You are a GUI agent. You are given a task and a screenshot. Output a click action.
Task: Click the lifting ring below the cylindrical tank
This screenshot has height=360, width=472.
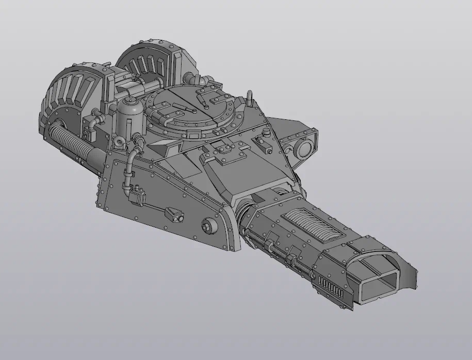click(118, 140)
